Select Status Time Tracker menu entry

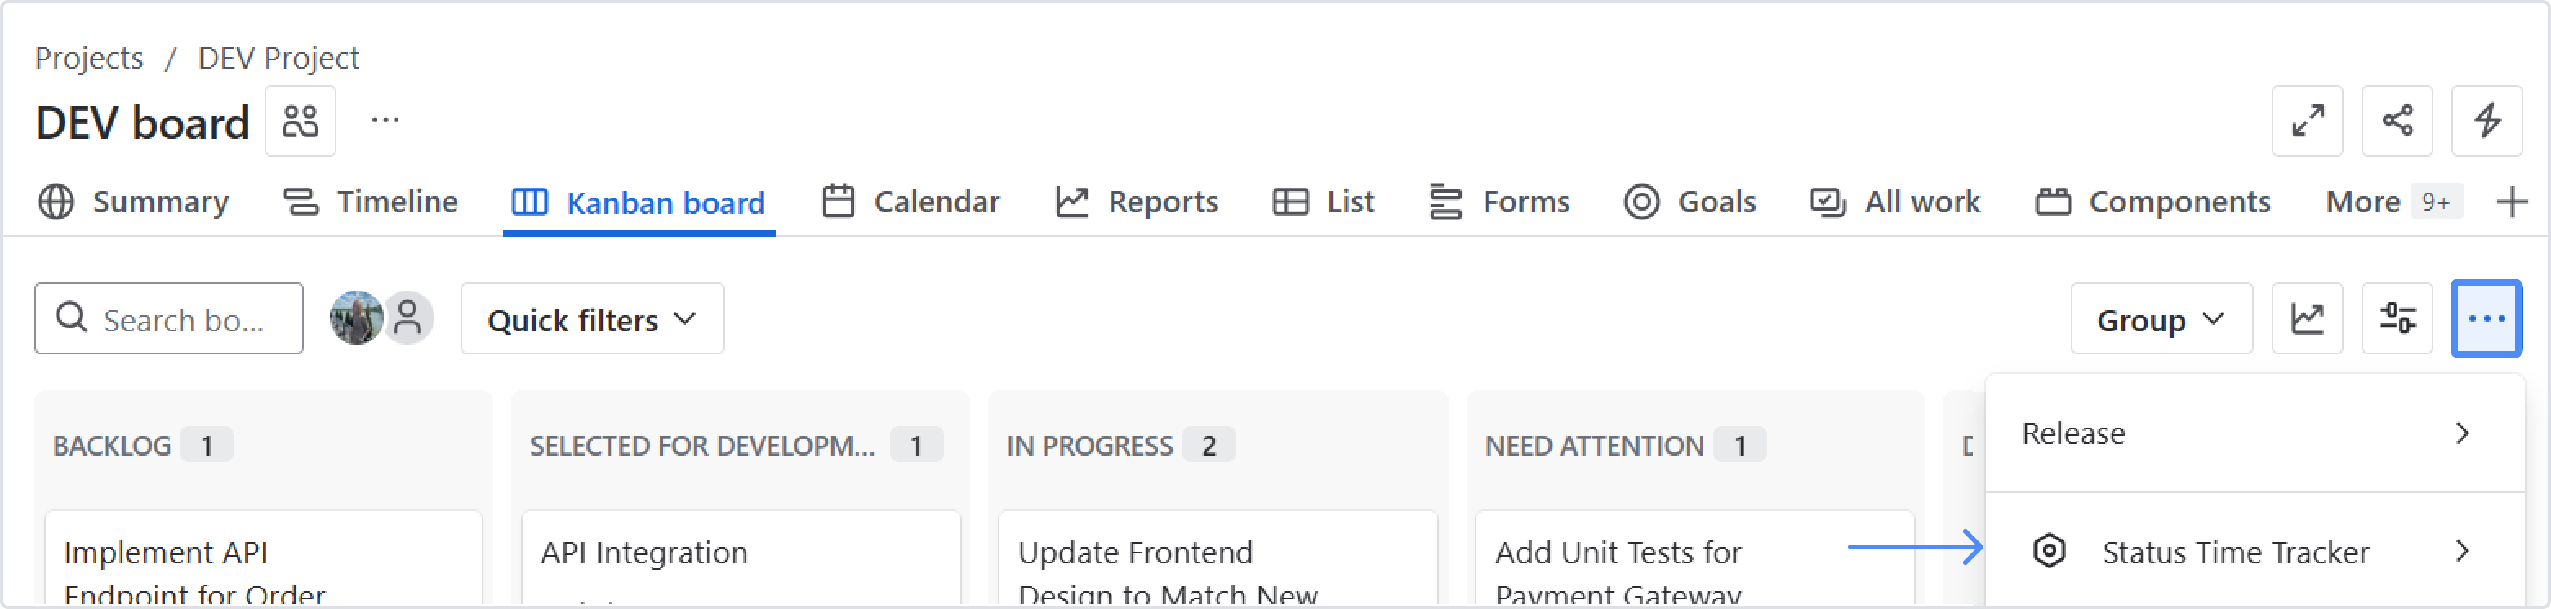(x=2234, y=552)
